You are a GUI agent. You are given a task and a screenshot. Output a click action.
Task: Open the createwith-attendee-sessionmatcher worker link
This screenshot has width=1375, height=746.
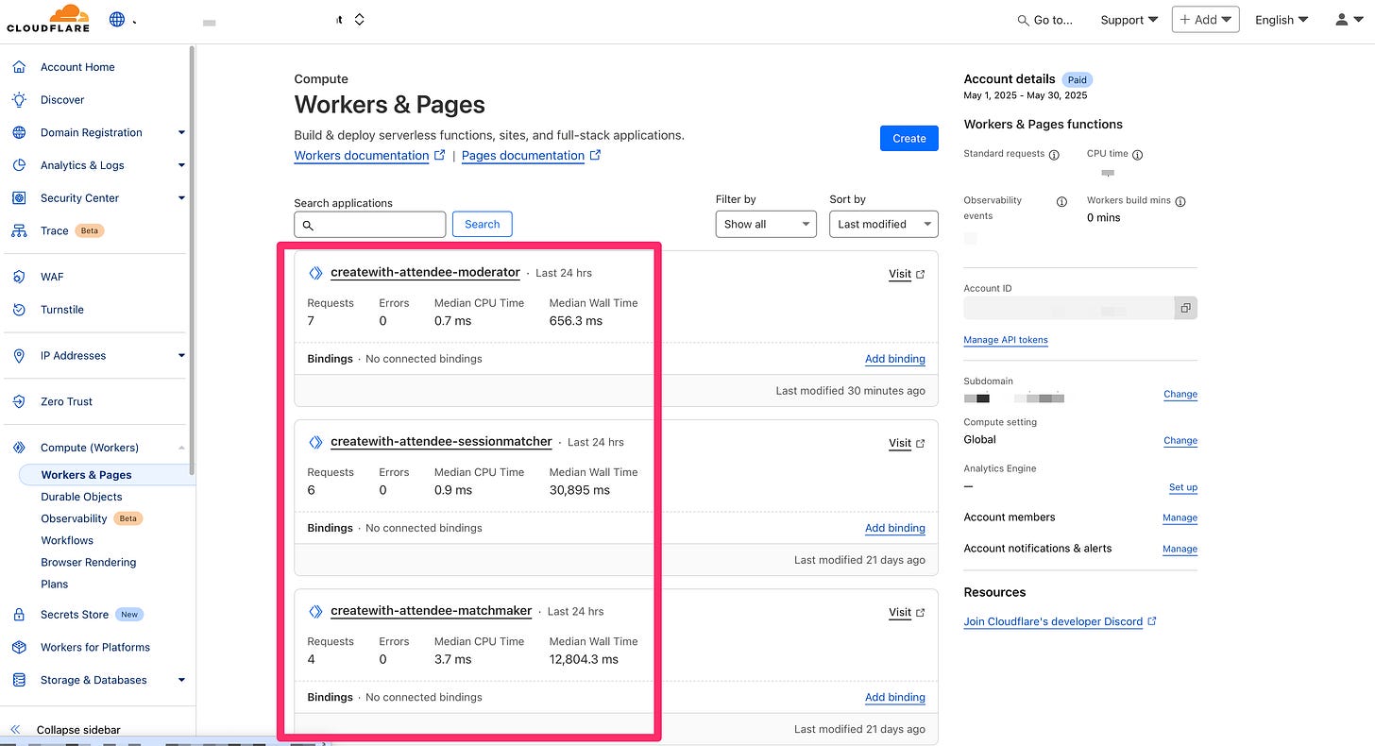click(x=441, y=441)
